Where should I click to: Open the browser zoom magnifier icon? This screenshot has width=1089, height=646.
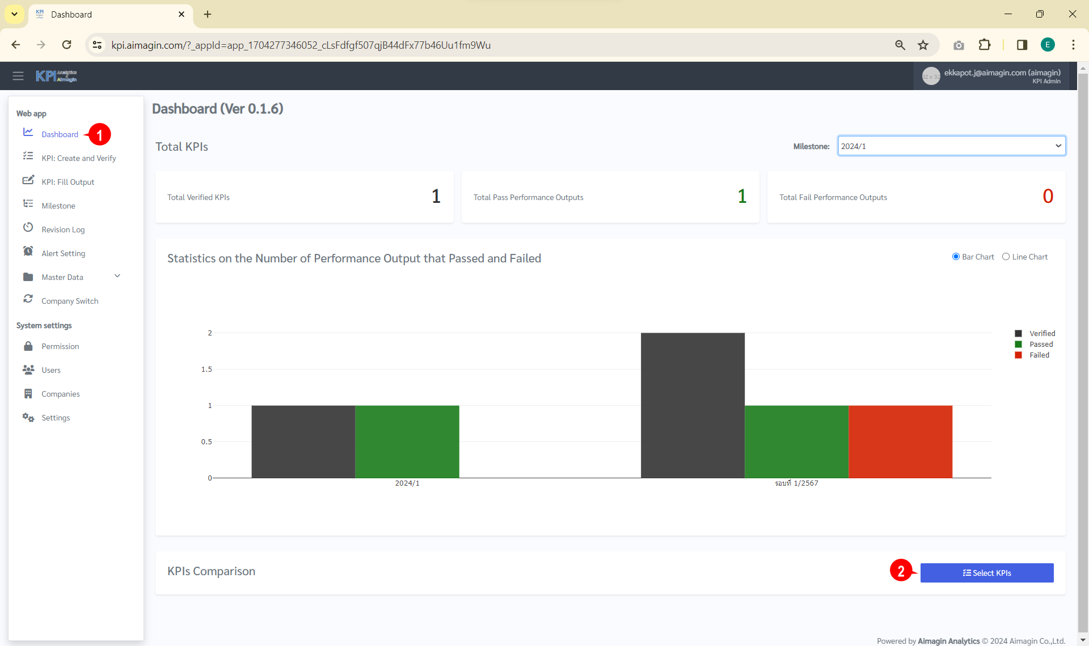(900, 45)
